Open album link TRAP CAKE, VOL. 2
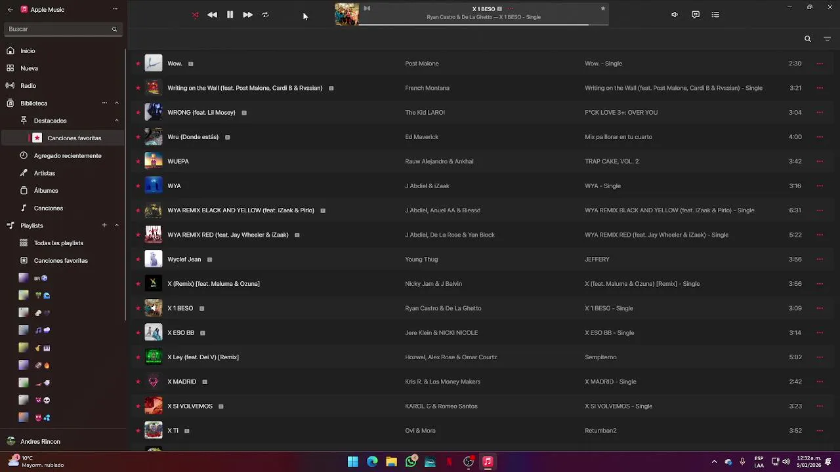Screen dimensions: 840x472 point(612,161)
